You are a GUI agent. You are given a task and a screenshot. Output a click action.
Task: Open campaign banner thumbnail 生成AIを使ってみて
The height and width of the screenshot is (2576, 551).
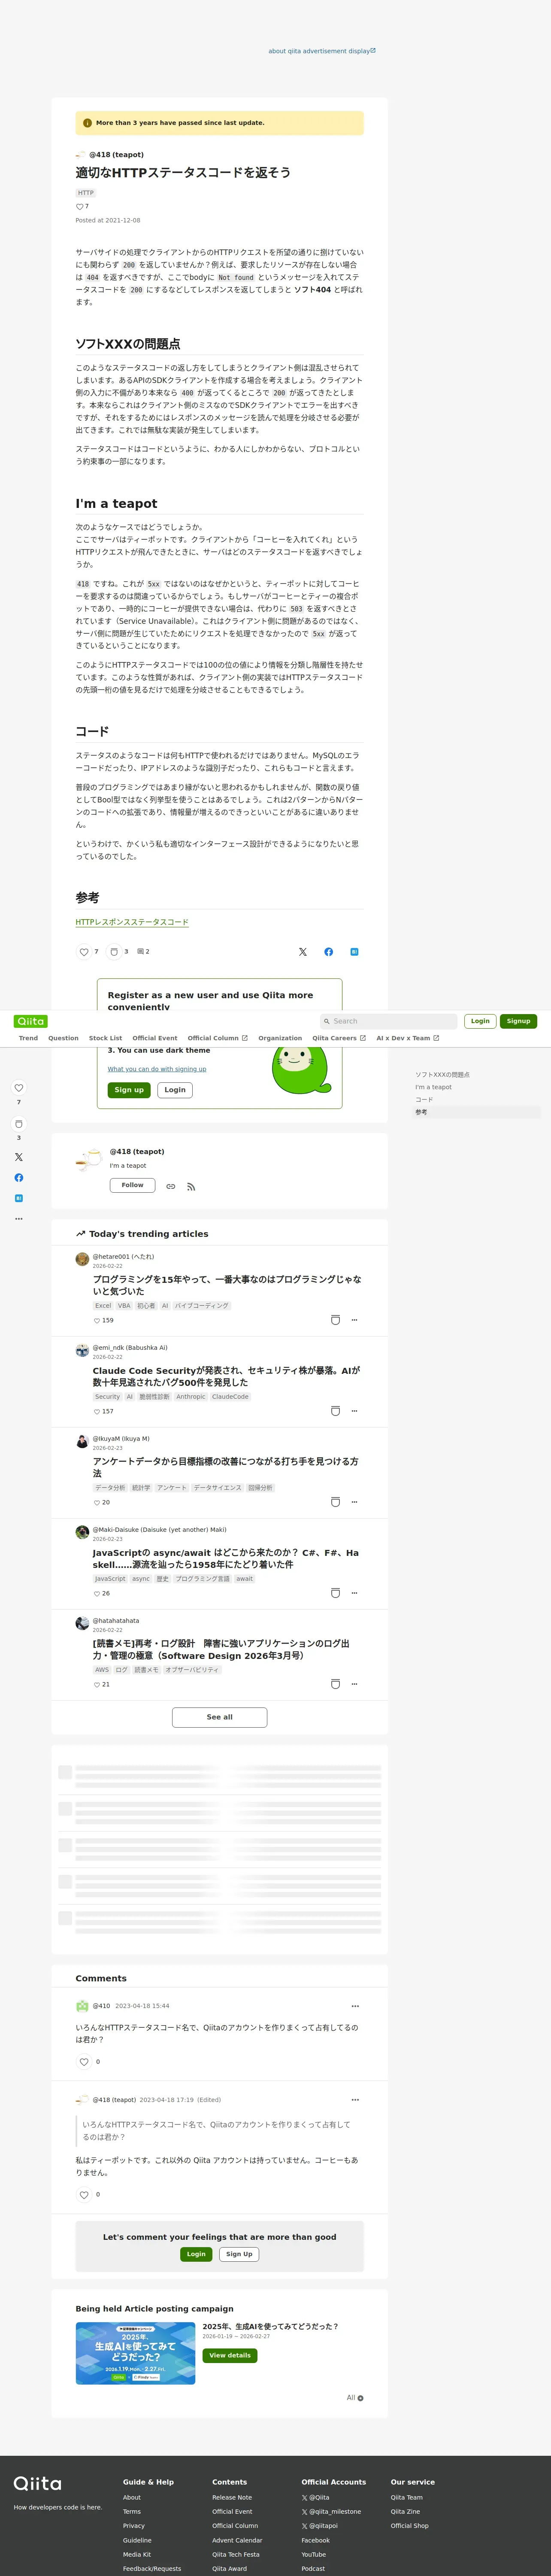(135, 2353)
